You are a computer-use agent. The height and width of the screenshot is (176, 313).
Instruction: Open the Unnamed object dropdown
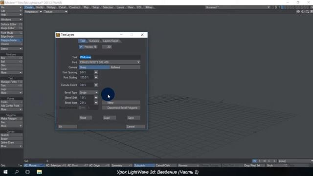(238, 7)
